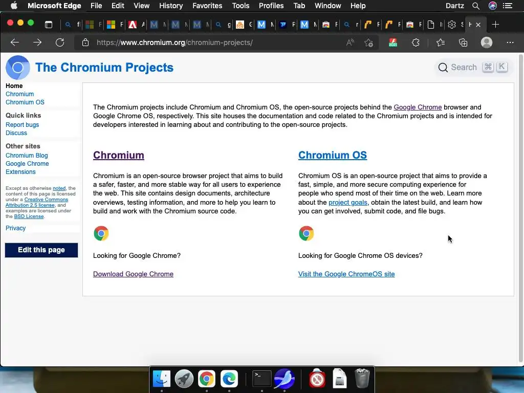524x393 pixels.
Task: Open Google Chrome link in intro paragraph
Action: point(418,107)
